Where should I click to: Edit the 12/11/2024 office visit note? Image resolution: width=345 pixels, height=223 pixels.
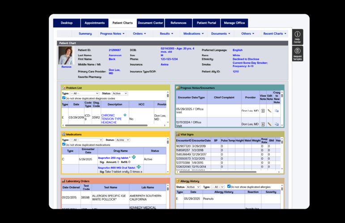point(269,124)
